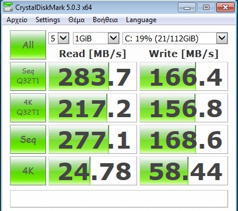Open the Language menu
The height and width of the screenshot is (211, 238).
click(x=141, y=20)
